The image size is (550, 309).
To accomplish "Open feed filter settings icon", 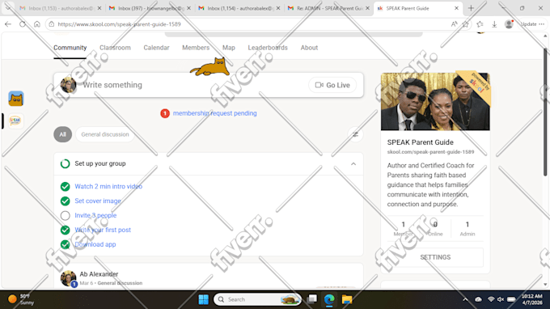I will pyautogui.click(x=355, y=134).
